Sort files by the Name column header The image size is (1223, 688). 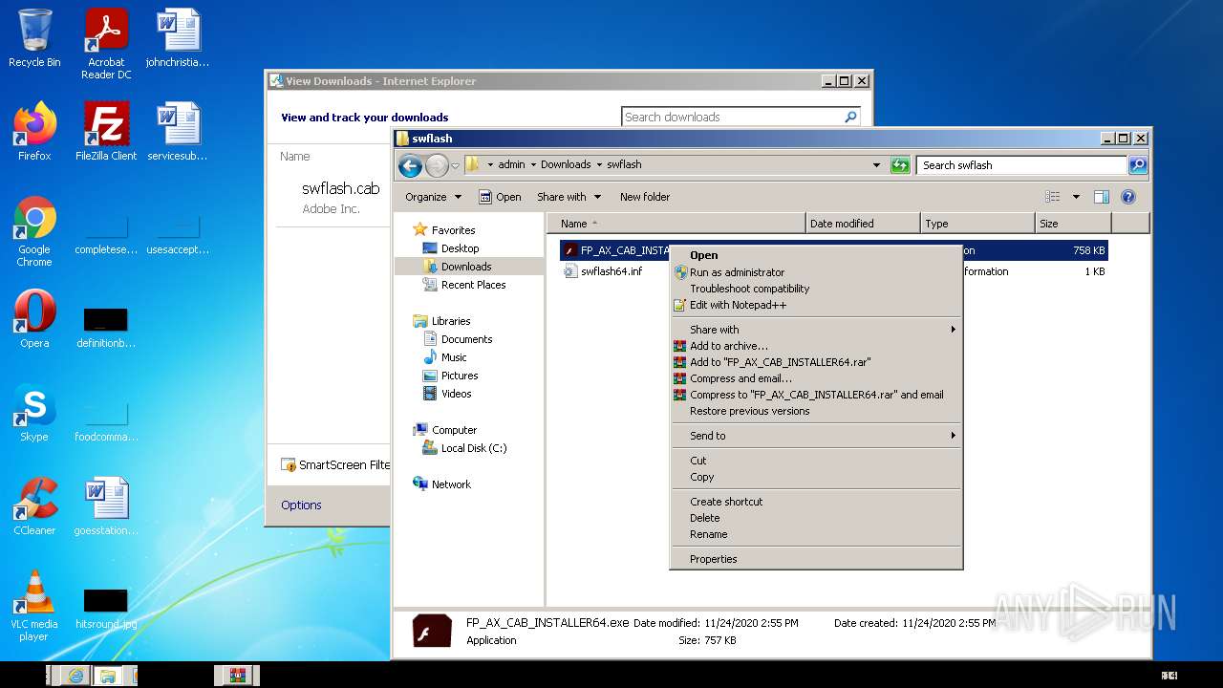pyautogui.click(x=676, y=224)
